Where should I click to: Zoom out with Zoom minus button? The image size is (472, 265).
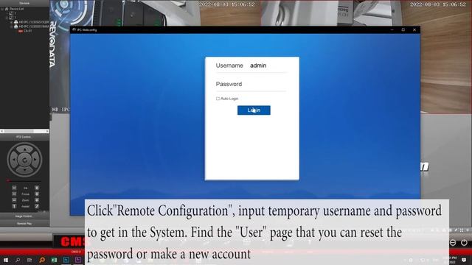pos(14,200)
